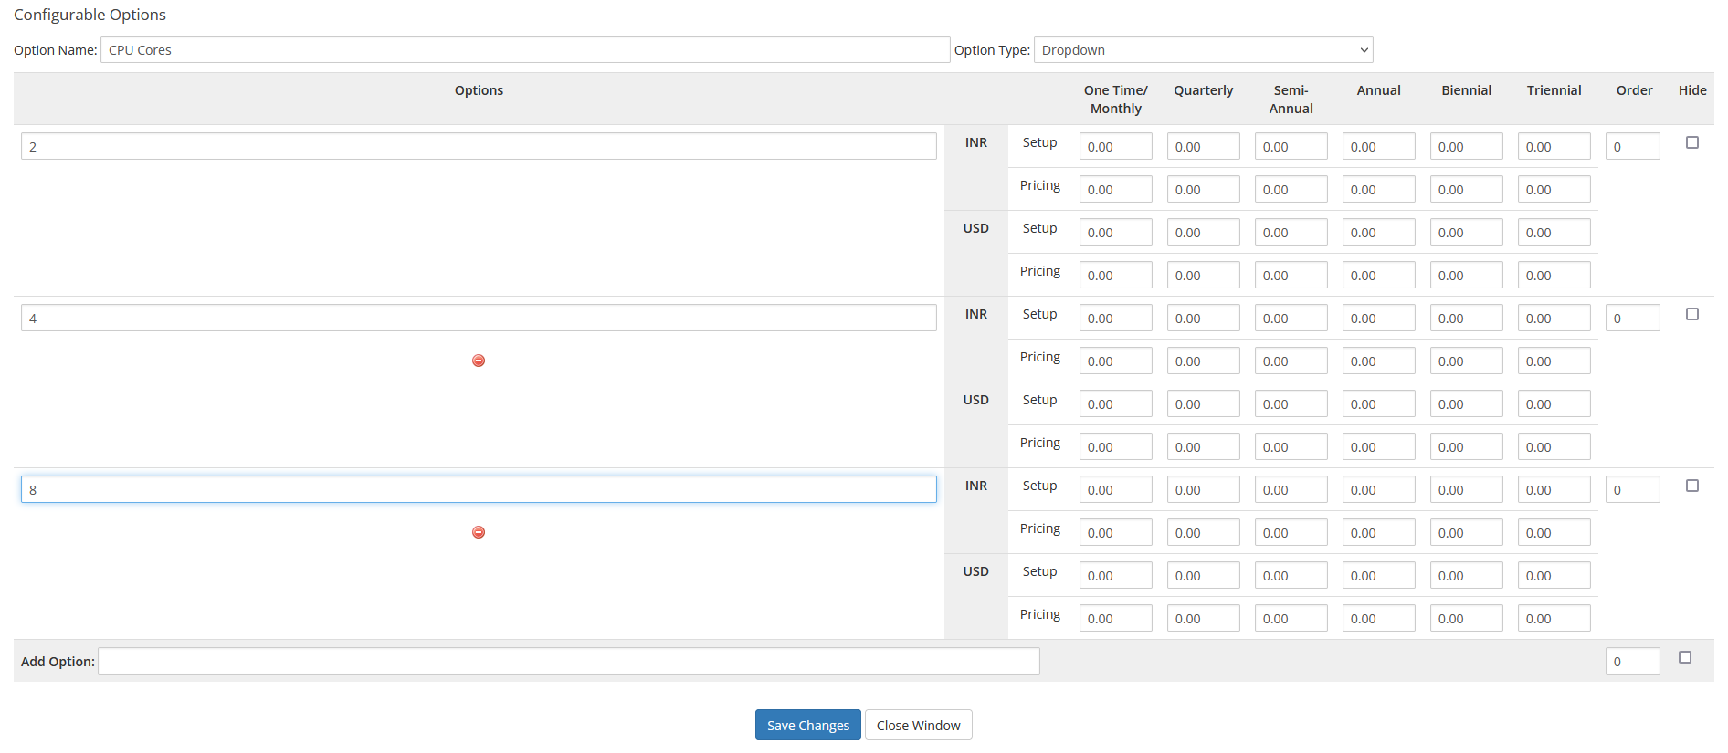Image resolution: width=1728 pixels, height=753 pixels.
Task: Click the USD label of option 8
Action: 976,571
